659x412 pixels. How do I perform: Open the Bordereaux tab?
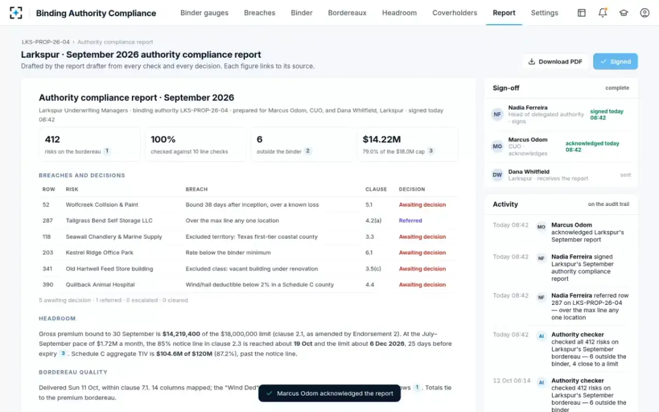click(347, 13)
